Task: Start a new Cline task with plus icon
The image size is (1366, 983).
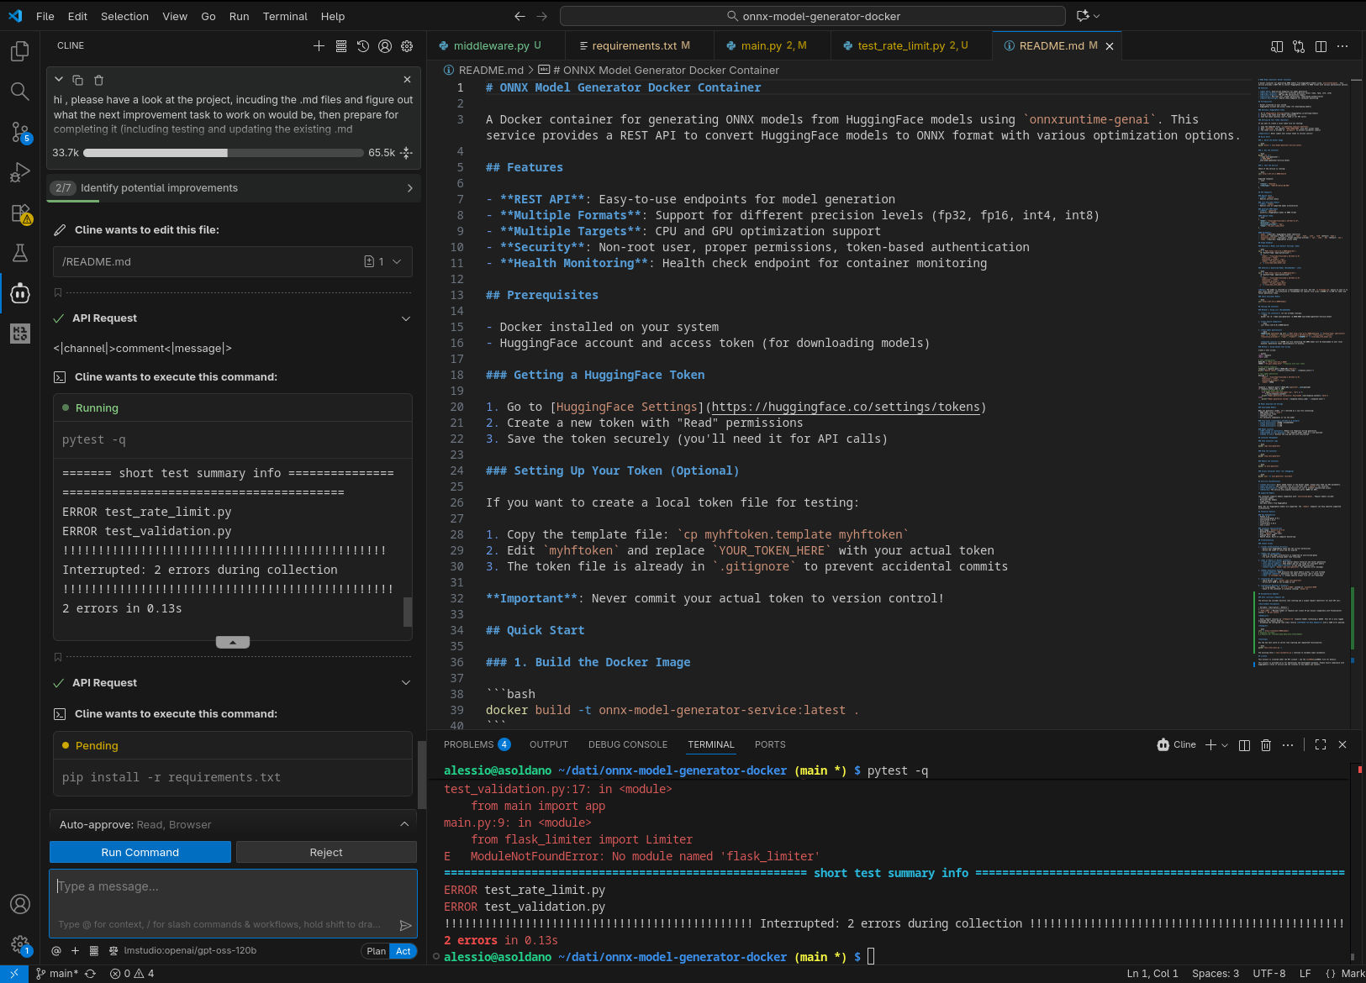Action: tap(319, 46)
